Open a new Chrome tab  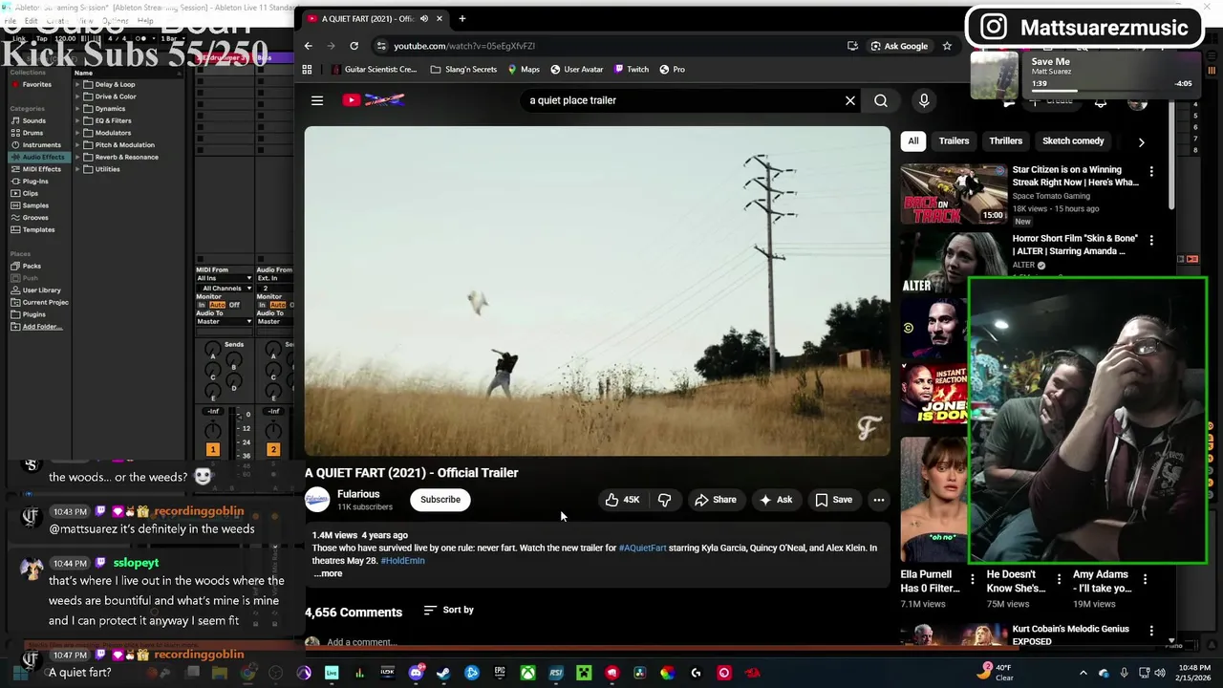461,18
